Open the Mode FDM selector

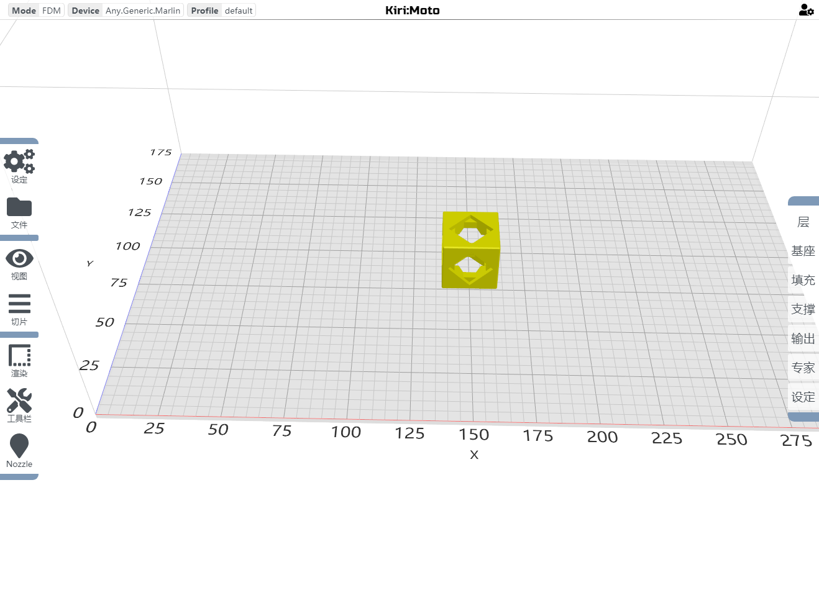[36, 11]
